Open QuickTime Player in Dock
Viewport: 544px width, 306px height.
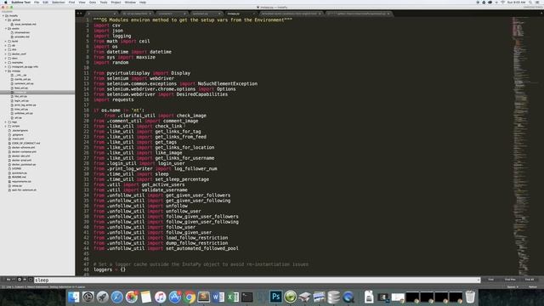348,297
